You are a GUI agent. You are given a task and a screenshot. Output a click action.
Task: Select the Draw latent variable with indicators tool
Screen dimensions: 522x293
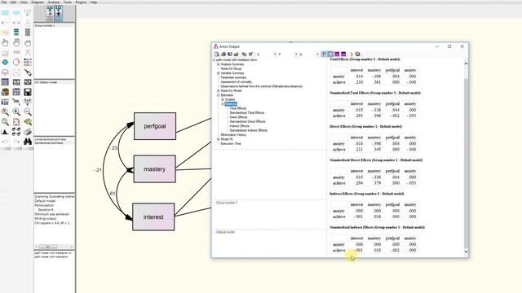pyautogui.click(x=28, y=13)
